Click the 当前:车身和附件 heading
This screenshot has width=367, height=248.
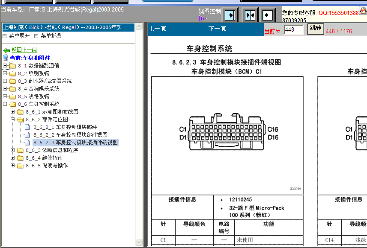click(30, 58)
